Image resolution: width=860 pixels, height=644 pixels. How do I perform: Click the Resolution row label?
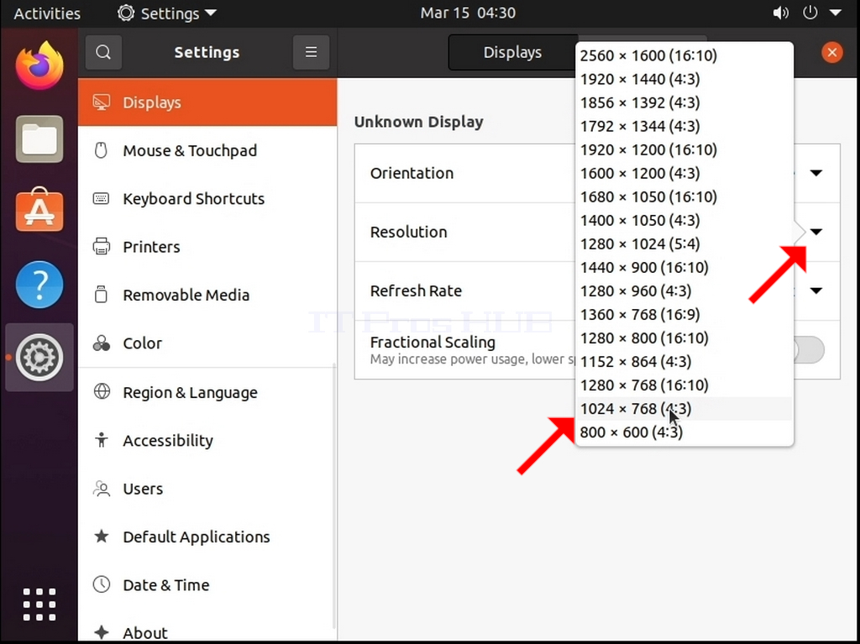pyautogui.click(x=409, y=232)
